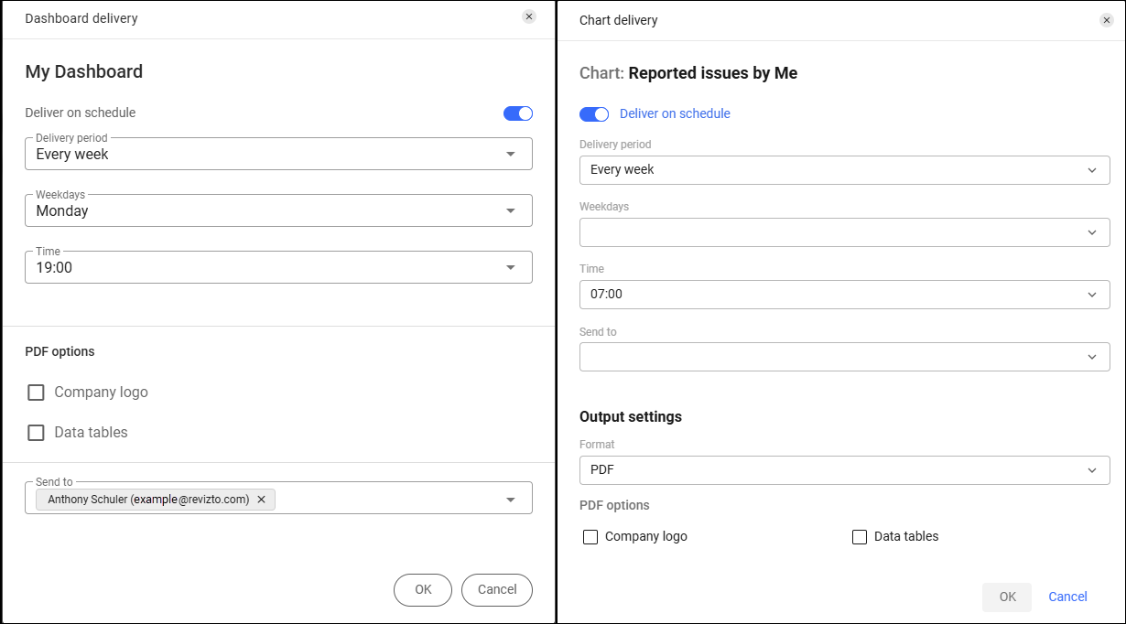This screenshot has width=1126, height=624.
Task: Expand Weekdays dropdown set to Monday
Action: (x=511, y=211)
